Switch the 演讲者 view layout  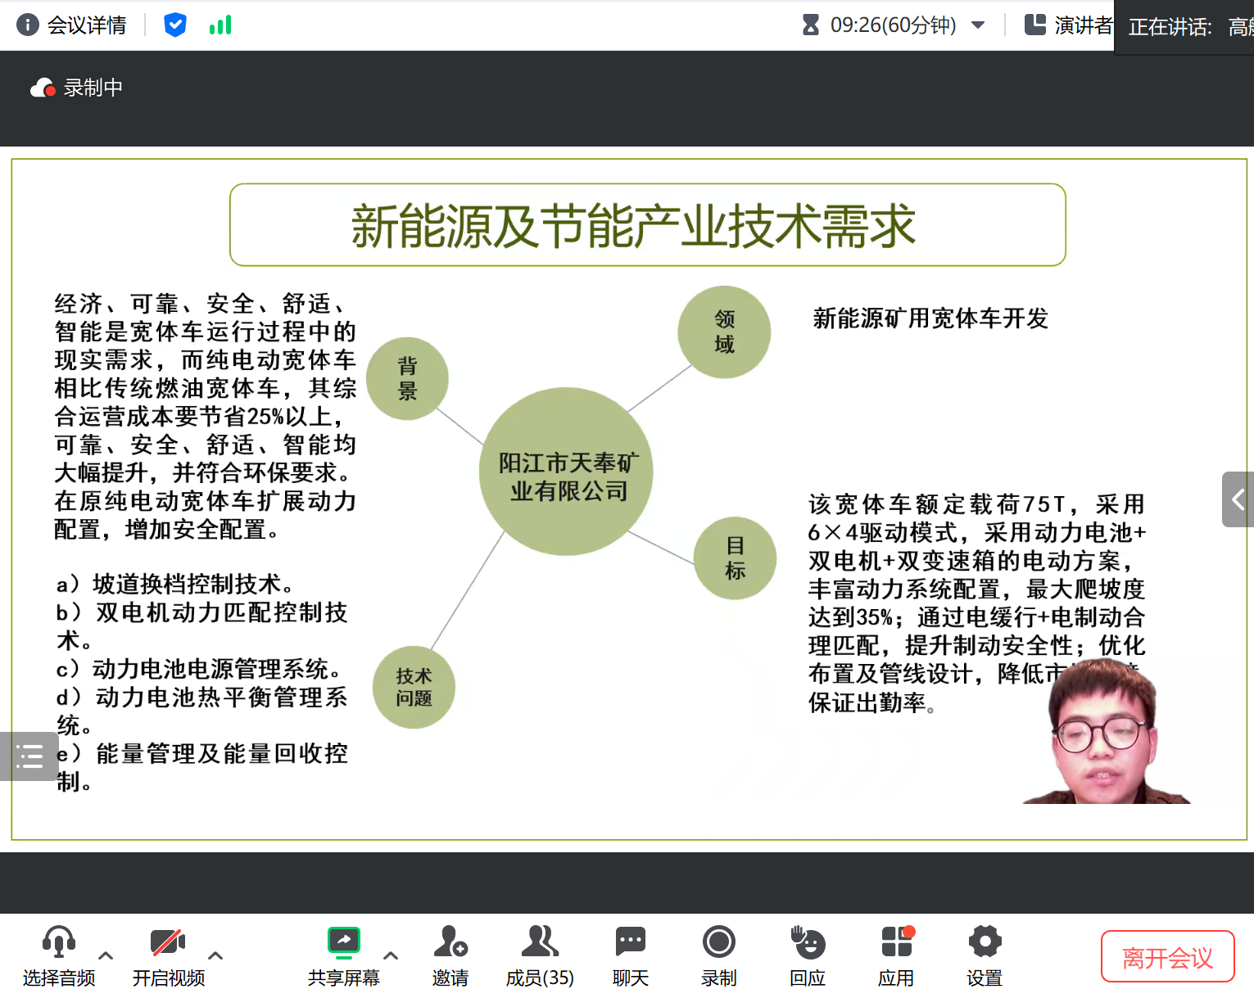click(1069, 25)
